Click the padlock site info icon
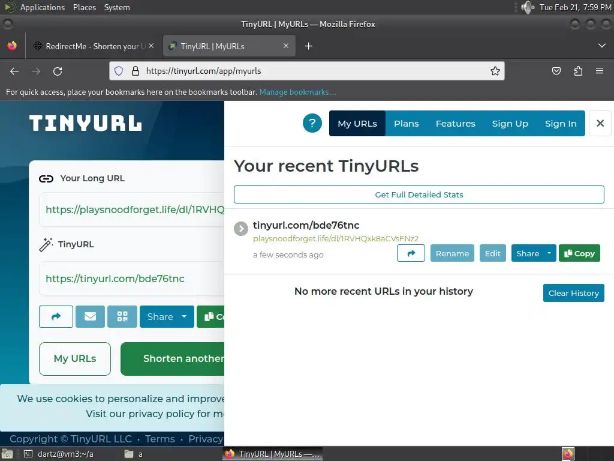 [136, 71]
